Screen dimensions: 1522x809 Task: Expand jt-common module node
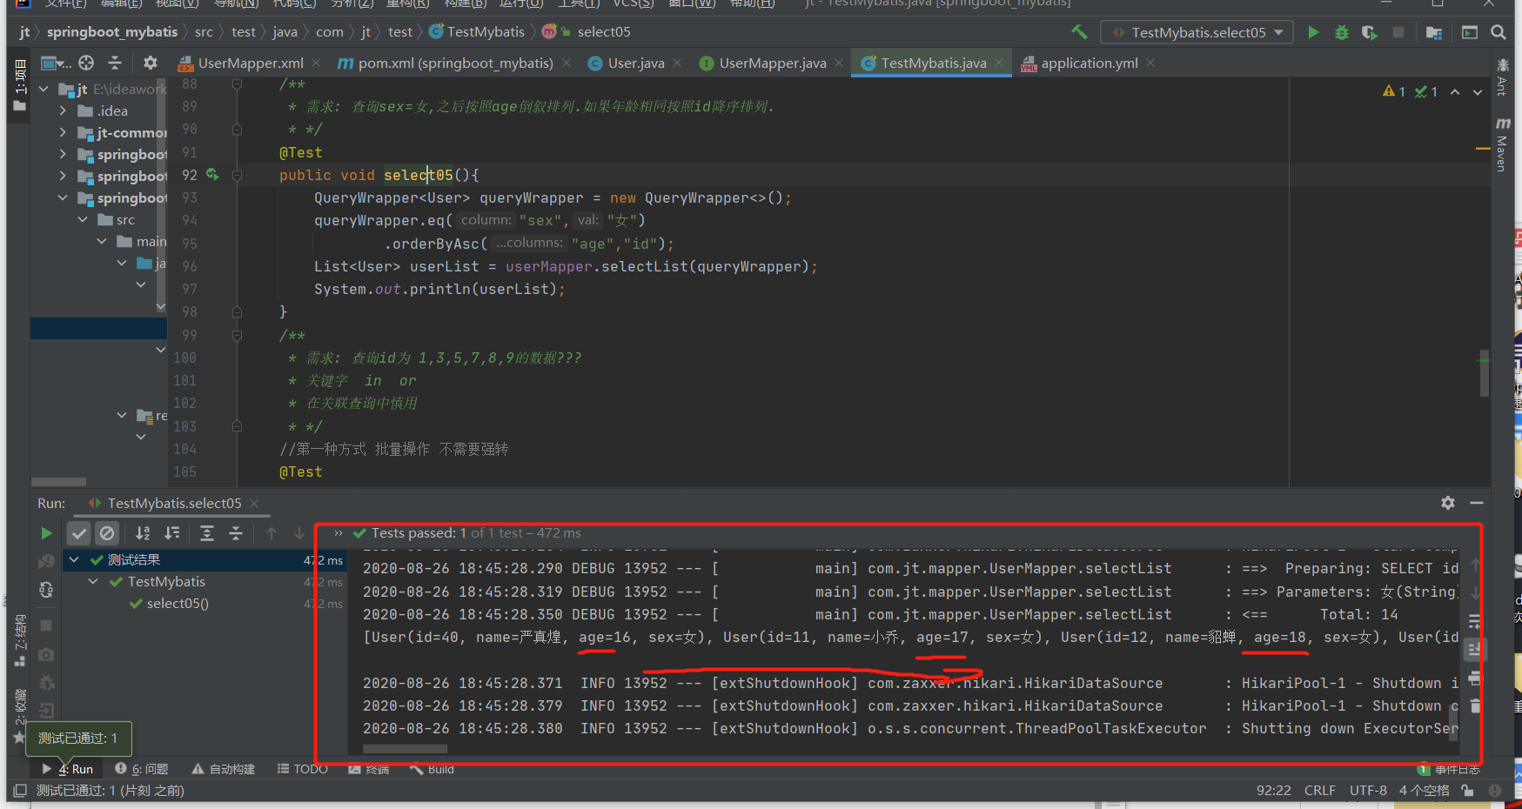(63, 132)
